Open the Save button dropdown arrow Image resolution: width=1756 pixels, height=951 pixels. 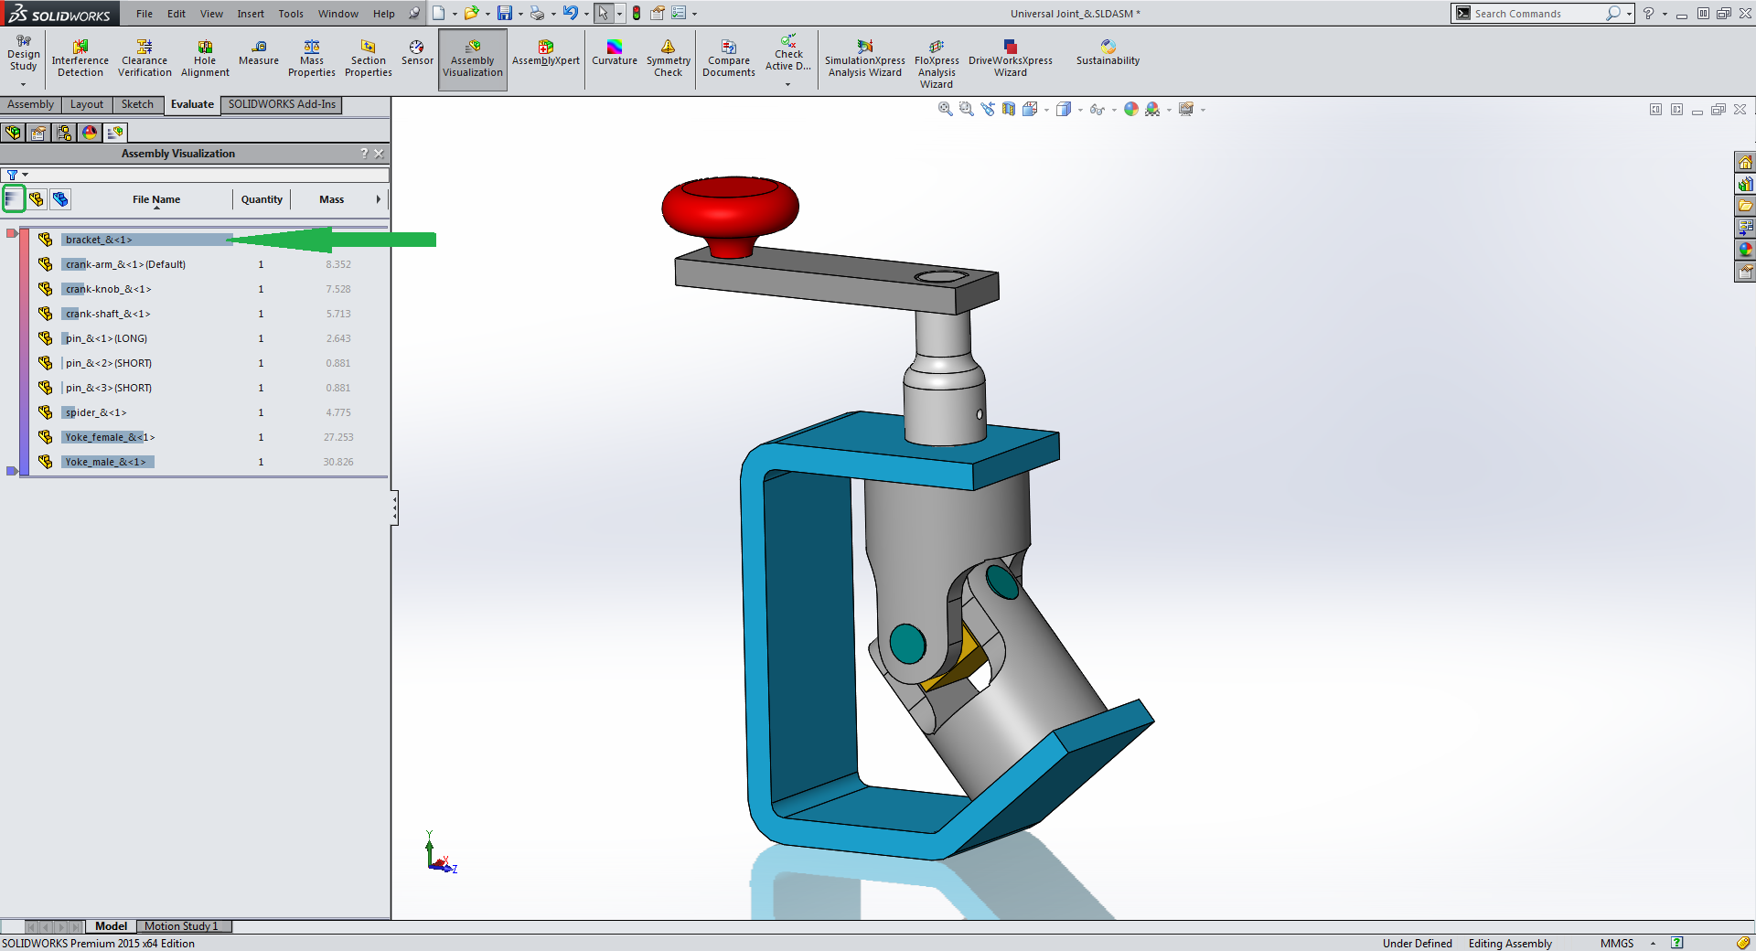point(520,14)
